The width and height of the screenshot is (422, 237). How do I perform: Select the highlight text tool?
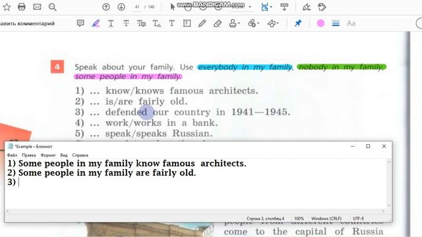coord(96,24)
